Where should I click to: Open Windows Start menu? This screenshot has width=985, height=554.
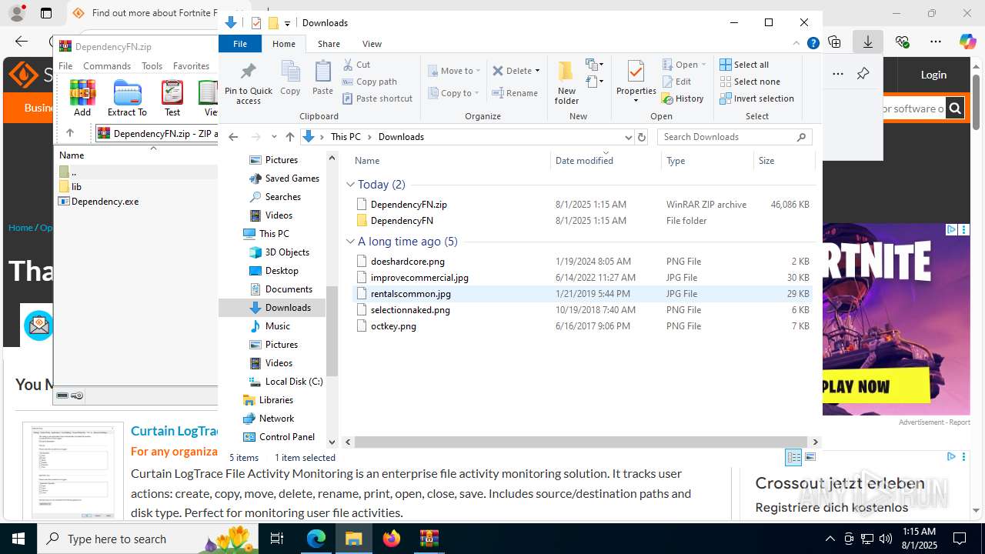(18, 539)
